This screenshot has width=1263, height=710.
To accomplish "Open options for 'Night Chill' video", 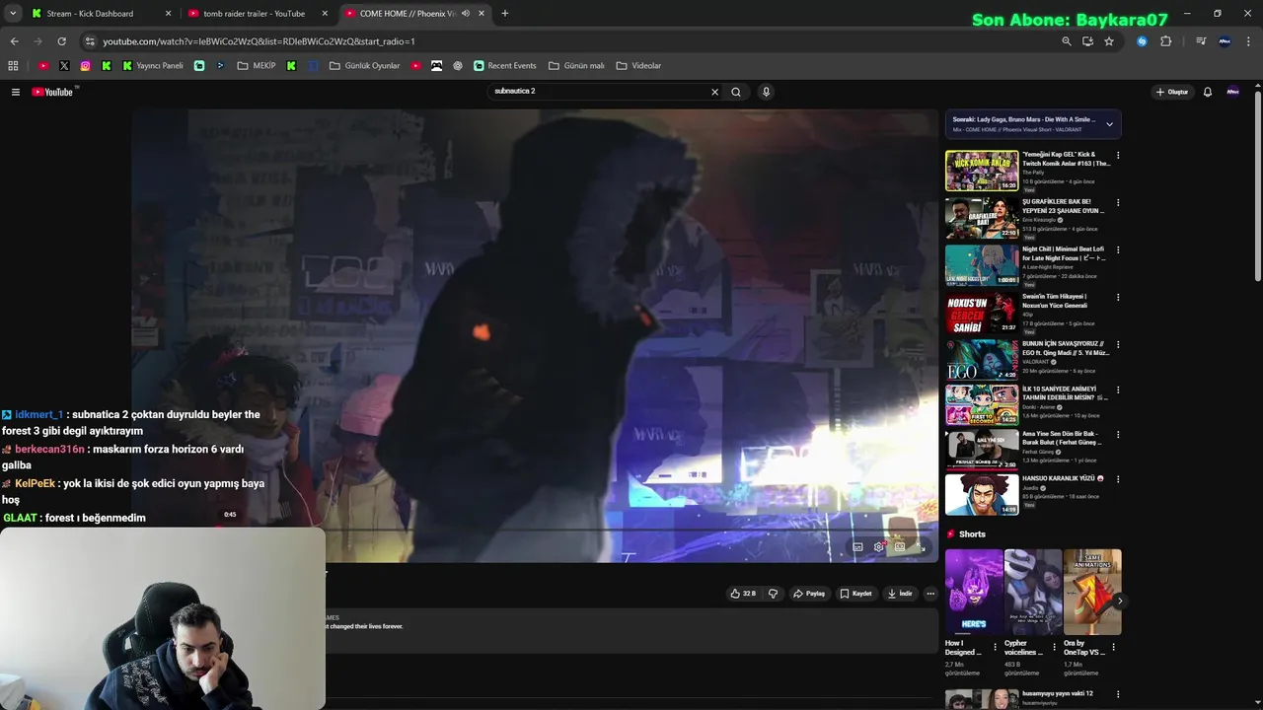I will [x=1118, y=250].
